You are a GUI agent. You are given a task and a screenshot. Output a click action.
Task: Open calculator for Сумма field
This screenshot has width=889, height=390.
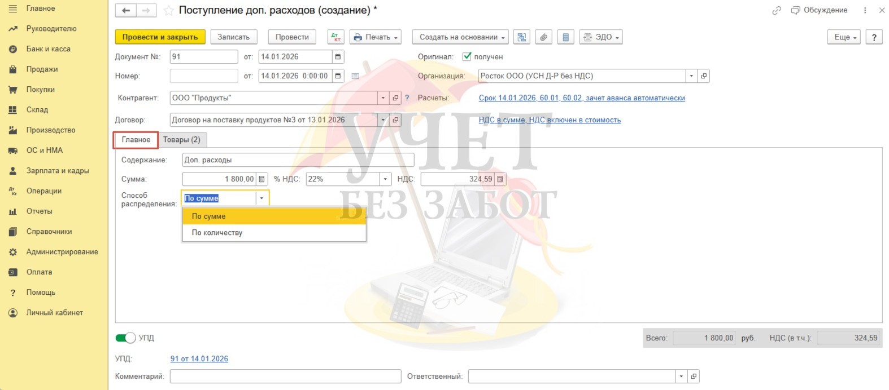[262, 179]
